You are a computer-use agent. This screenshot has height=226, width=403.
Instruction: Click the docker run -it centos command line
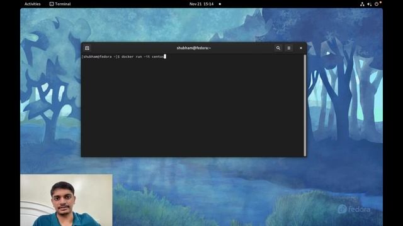tap(123, 56)
